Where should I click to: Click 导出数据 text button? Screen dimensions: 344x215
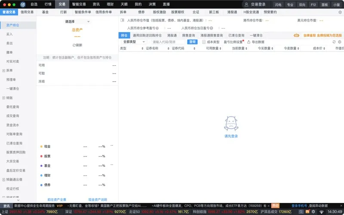coord(258,42)
